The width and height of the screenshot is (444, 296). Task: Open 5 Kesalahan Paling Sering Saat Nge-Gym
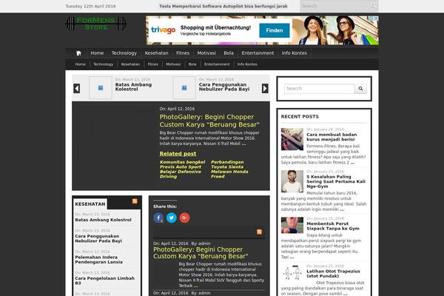pyautogui.click(x=336, y=181)
